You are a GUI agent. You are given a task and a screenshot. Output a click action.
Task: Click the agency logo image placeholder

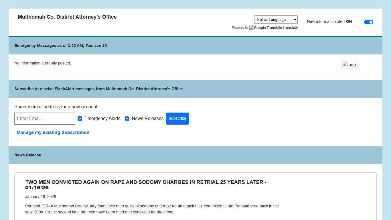pyautogui.click(x=349, y=65)
